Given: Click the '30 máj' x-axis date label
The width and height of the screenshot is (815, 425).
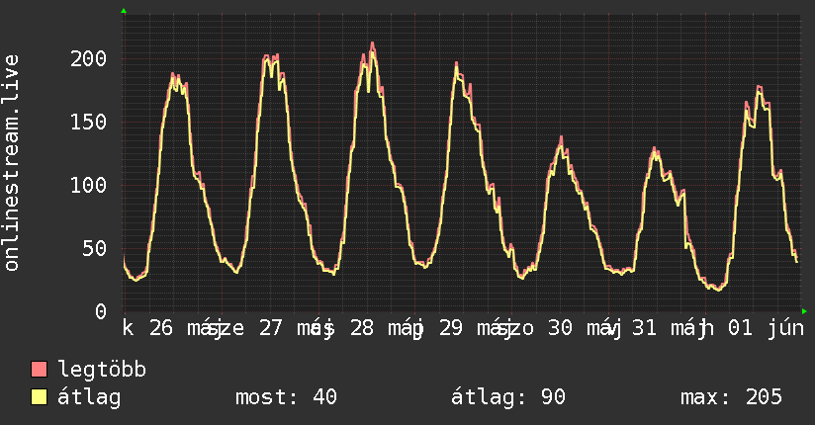Looking at the screenshot, I should (x=585, y=328).
